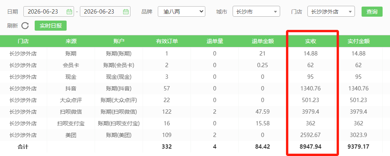390x156 pixels.
Task: Click the 现金(现金) account cell
Action: point(119,77)
